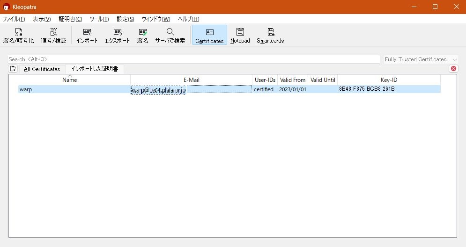
Task: Click the 2023/01/01 Valid From cell
Action: click(x=293, y=89)
